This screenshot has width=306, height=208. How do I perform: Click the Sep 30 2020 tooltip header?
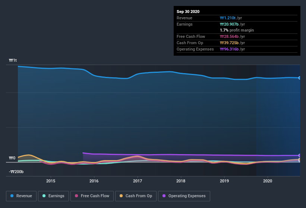click(188, 12)
